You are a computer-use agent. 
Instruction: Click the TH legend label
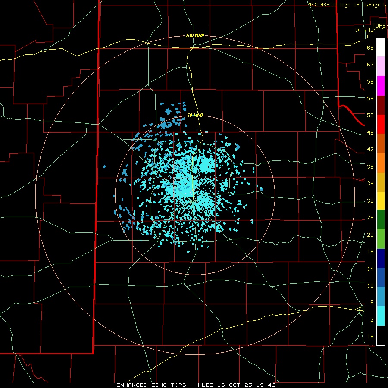pos(370,336)
